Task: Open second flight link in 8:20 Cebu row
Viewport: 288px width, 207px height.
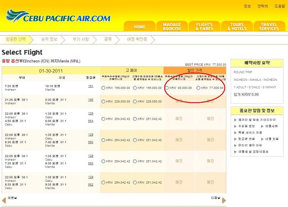Action: tap(91, 185)
